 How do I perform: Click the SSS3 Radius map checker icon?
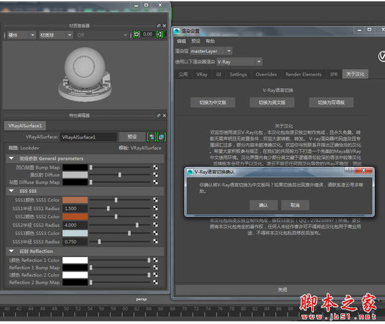(155, 241)
